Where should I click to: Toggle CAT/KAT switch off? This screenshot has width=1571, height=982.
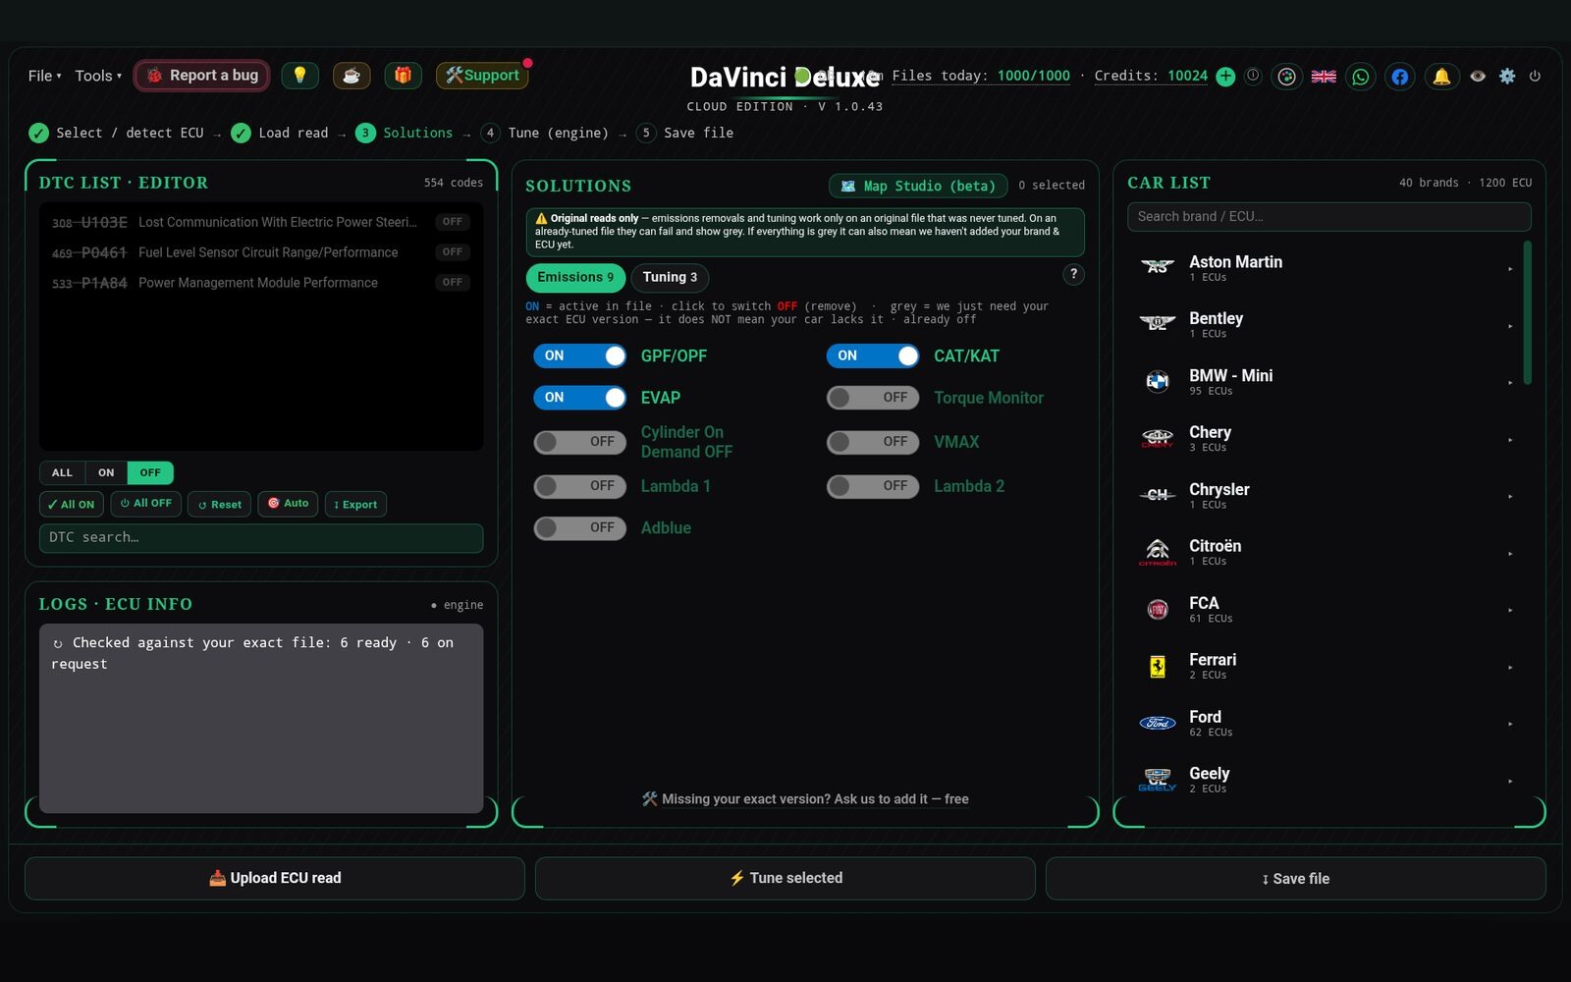(x=873, y=355)
